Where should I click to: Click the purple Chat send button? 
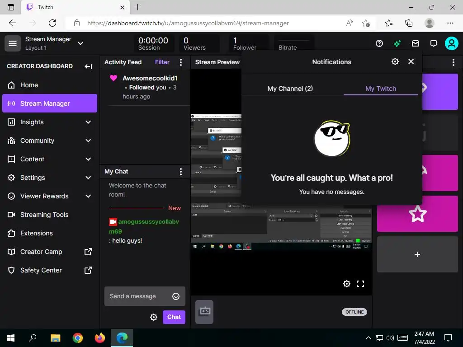pyautogui.click(x=174, y=317)
